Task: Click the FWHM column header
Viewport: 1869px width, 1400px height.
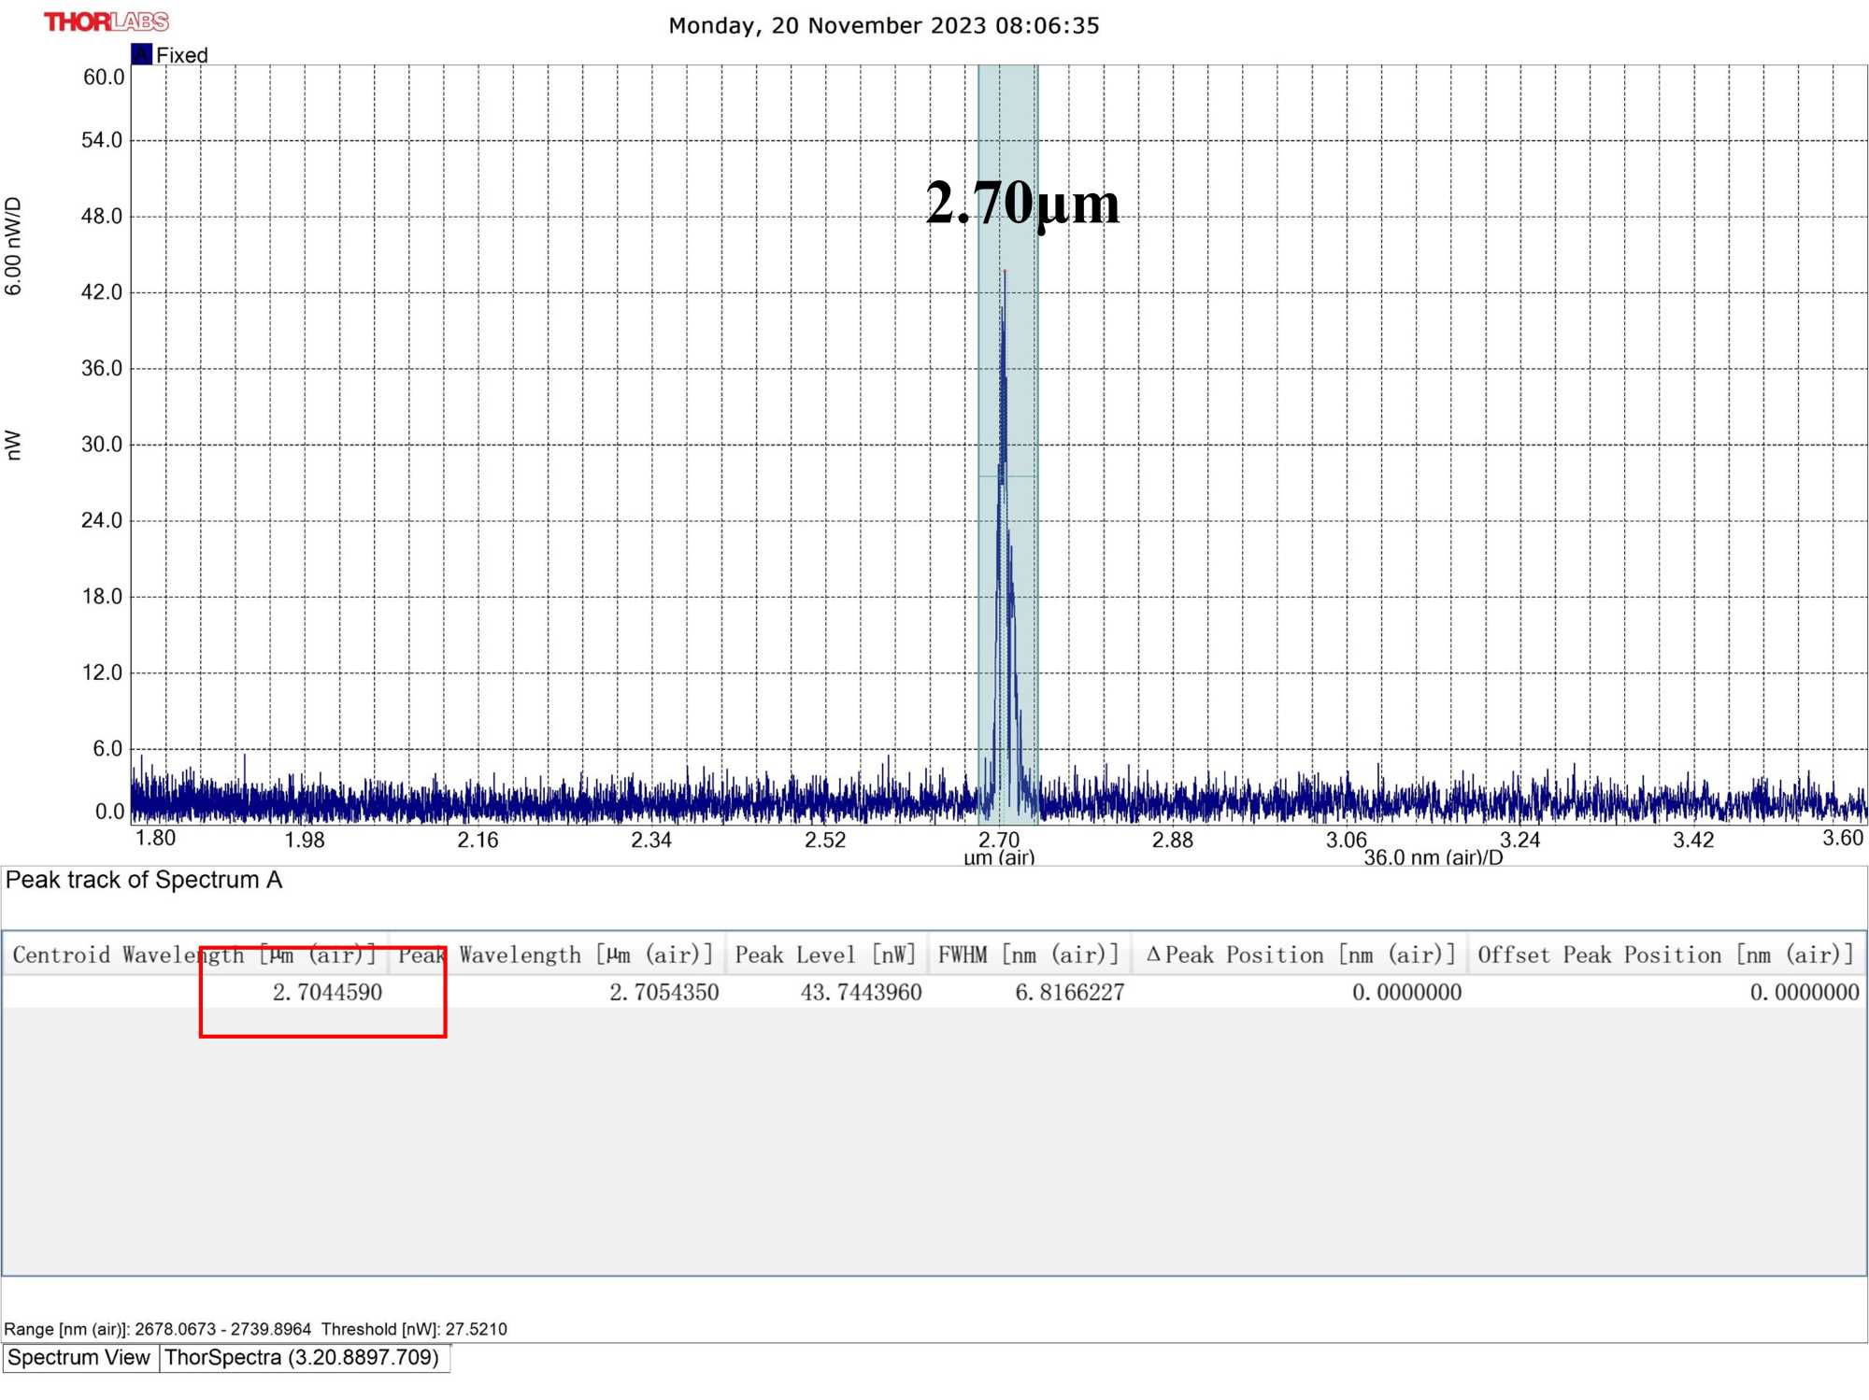Action: pyautogui.click(x=1028, y=955)
